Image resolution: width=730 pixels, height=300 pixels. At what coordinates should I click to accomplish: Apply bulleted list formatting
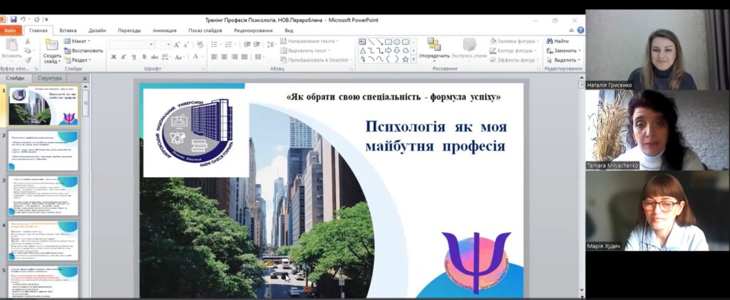pyautogui.click(x=215, y=45)
